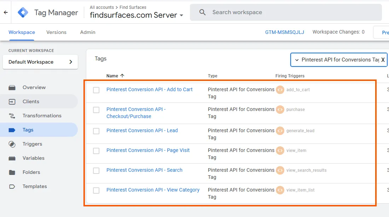Click the purchase trigger icon

pyautogui.click(x=280, y=110)
